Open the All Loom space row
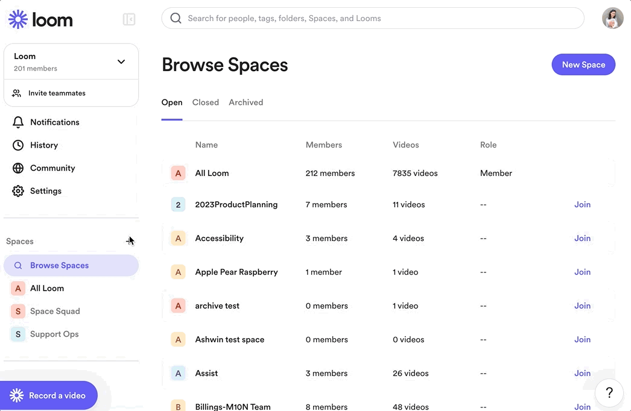Viewport: 631px width, 411px height. pos(212,174)
